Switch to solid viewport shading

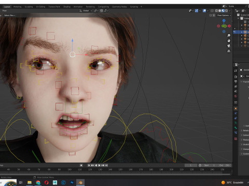click(x=219, y=11)
